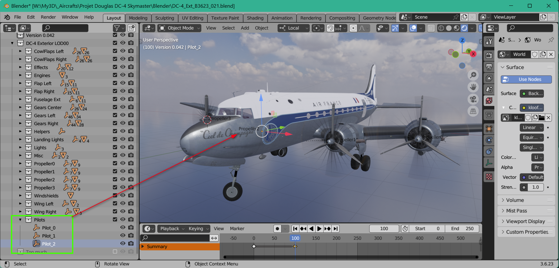This screenshot has height=268, width=559.
Task: Toggle the timeline preview range clock icon
Action: [x=405, y=229]
